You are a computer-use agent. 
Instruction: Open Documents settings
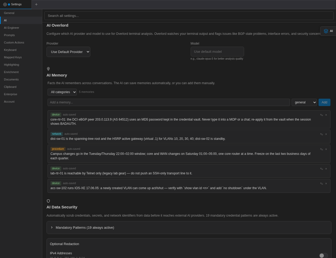tap(21, 79)
